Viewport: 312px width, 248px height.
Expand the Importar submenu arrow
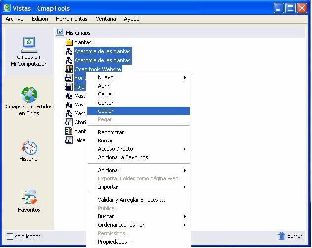pyautogui.click(x=185, y=187)
